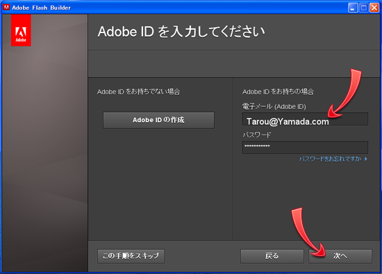Click the Adobe Flash Builder title bar text
This screenshot has height=274, width=382.
coord(42,8)
